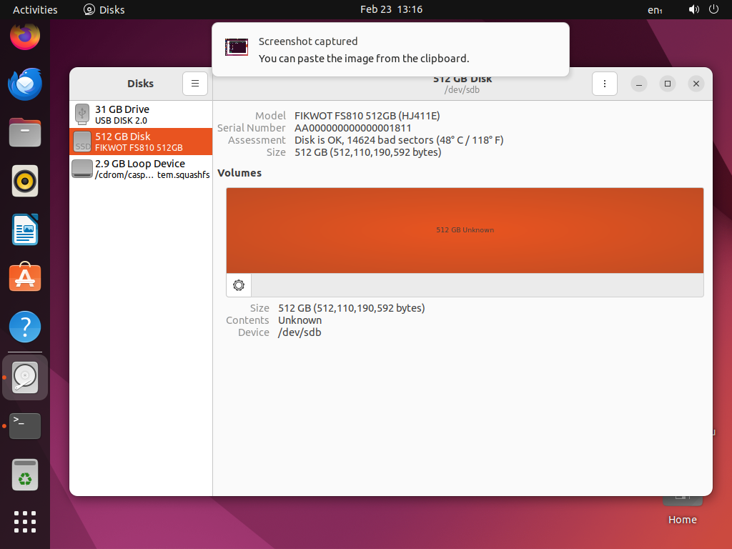
Task: Open the Help app from the dock
Action: pyautogui.click(x=25, y=327)
